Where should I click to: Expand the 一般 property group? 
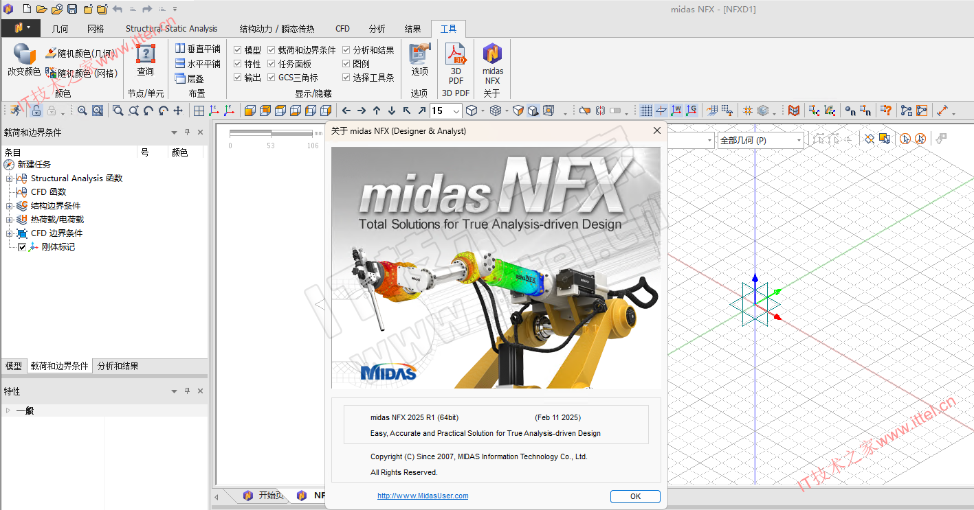[8, 410]
